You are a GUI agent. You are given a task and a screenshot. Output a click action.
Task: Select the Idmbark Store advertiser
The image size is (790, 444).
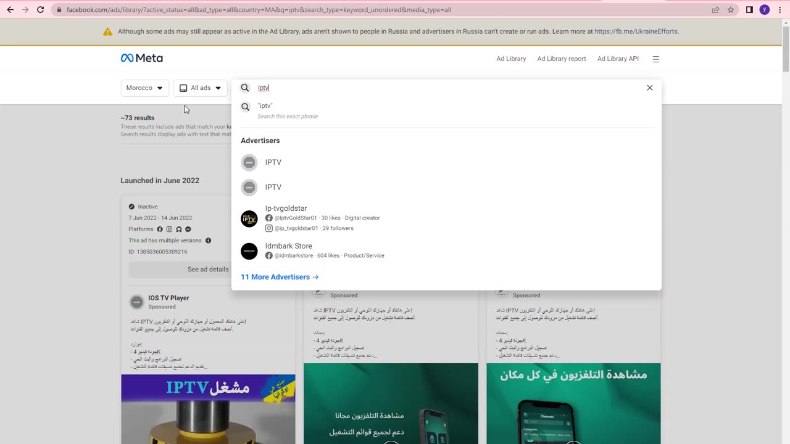tap(446, 250)
